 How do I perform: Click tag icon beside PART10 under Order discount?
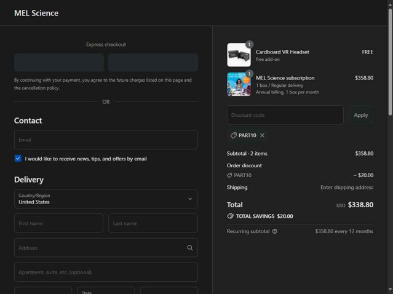point(229,175)
